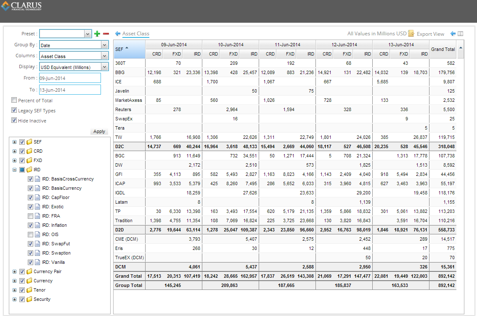Click the Tenor folder icon
The width and height of the screenshot is (477, 316).
29,290
